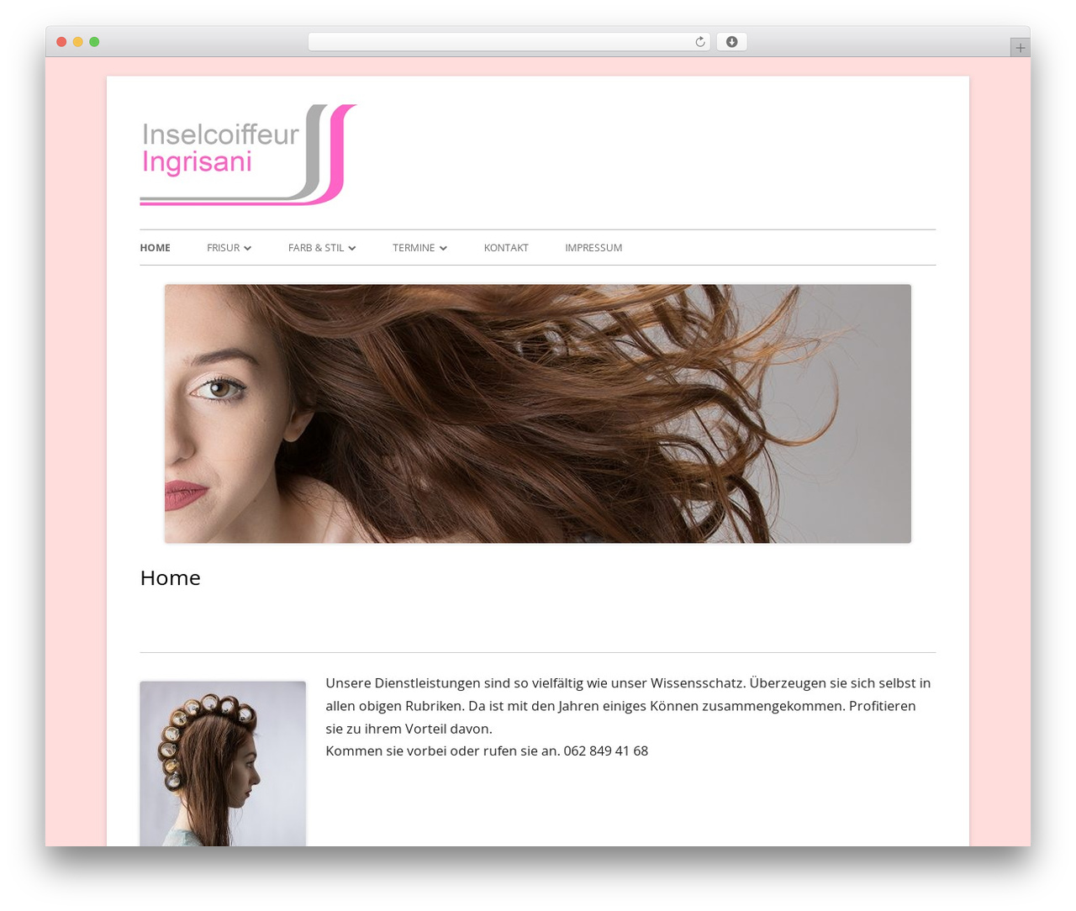Focus the browser address bar
Screen dimensions: 1076x911
pyautogui.click(x=509, y=42)
